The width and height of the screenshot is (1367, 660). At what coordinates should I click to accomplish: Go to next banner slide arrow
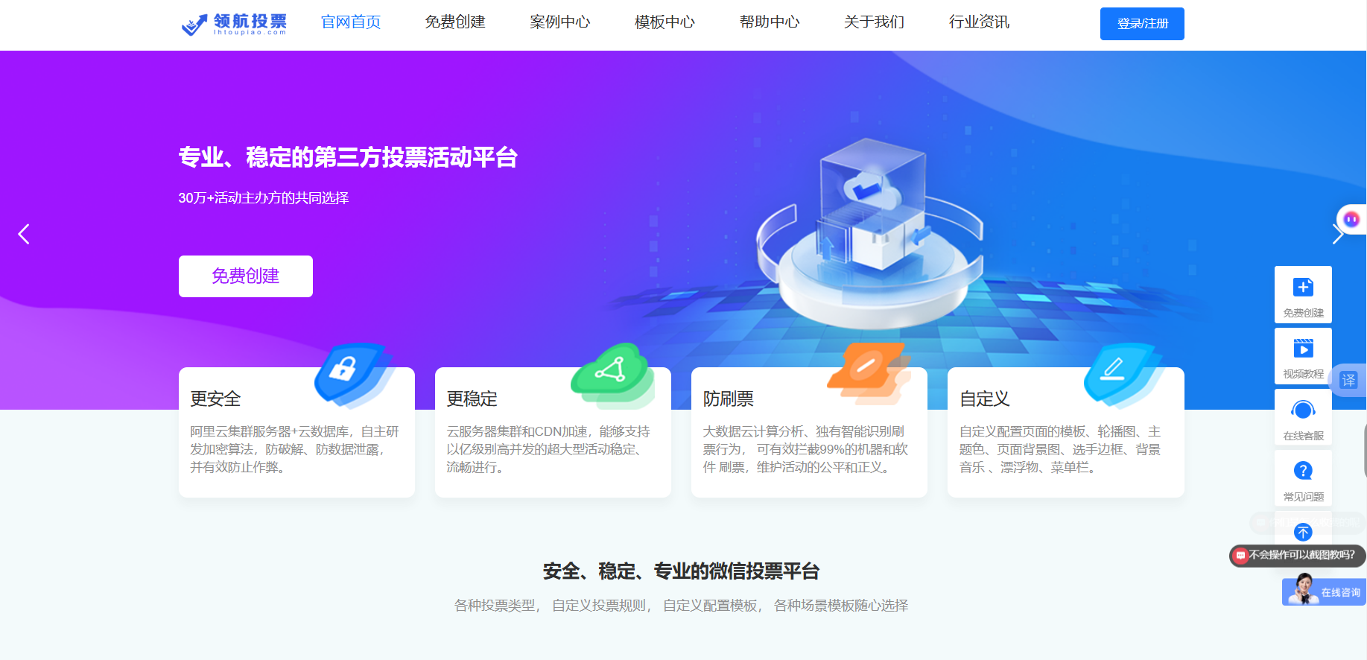point(1338,234)
